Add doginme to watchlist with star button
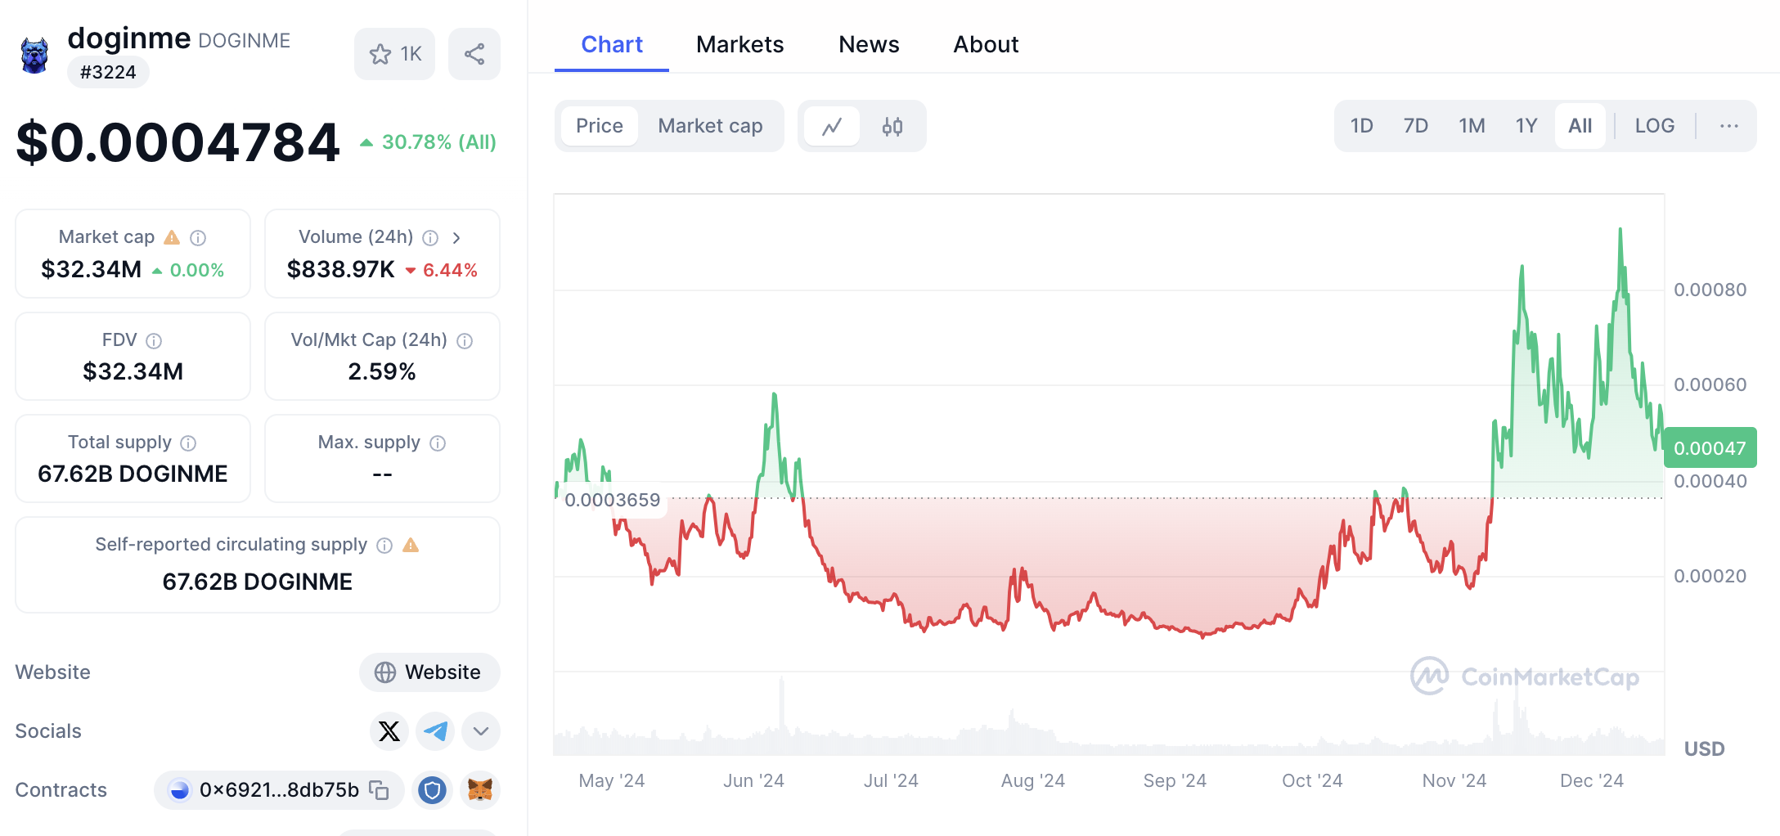The width and height of the screenshot is (1780, 836). (x=395, y=54)
